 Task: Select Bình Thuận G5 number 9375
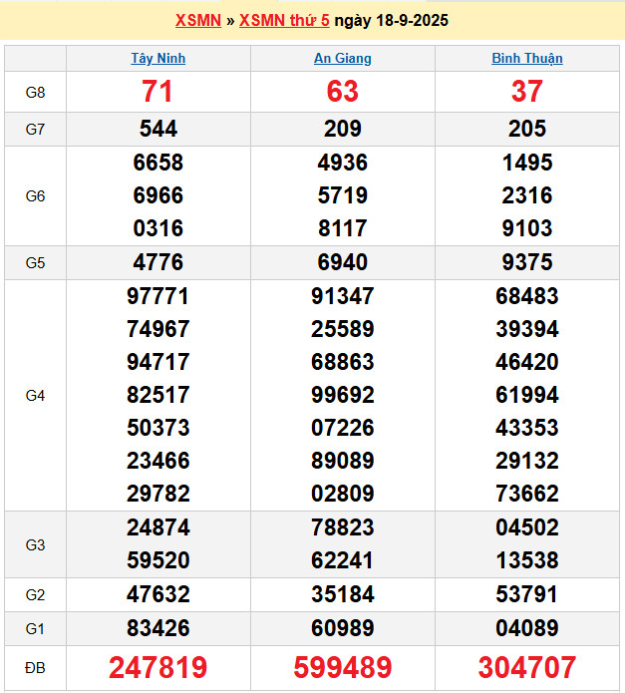[526, 263]
